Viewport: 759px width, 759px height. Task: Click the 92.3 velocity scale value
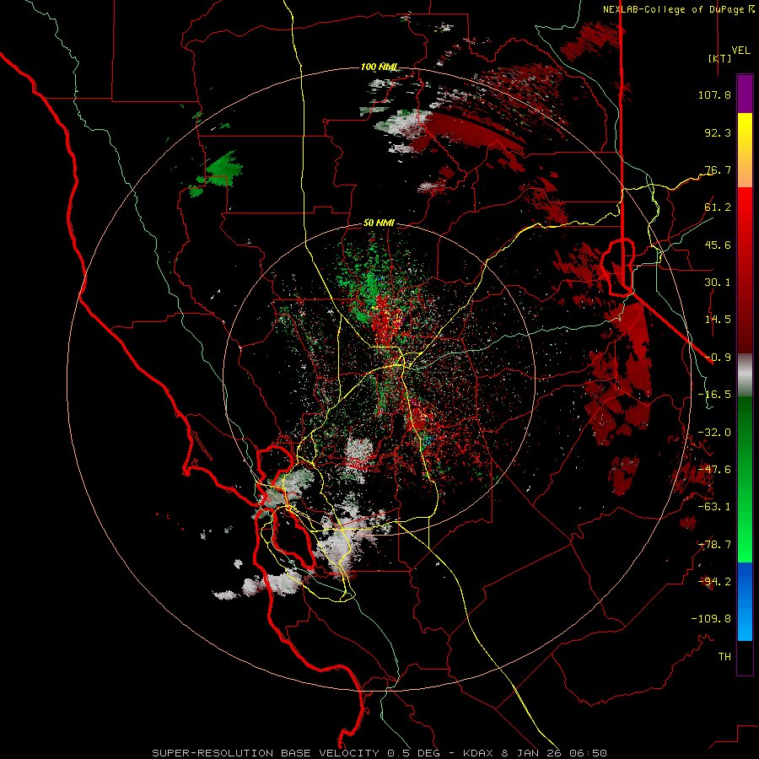click(x=718, y=132)
